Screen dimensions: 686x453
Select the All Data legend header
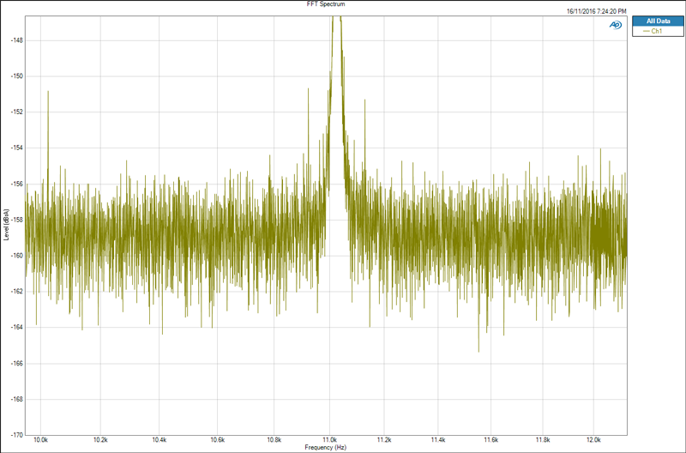point(658,21)
